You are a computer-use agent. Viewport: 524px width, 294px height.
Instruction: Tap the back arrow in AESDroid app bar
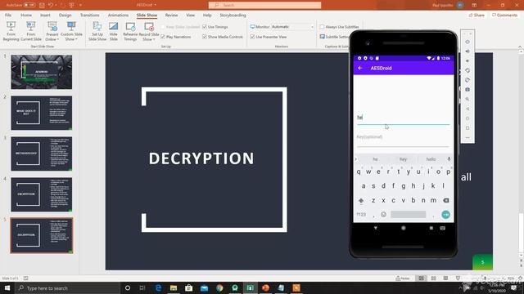pyautogui.click(x=360, y=68)
